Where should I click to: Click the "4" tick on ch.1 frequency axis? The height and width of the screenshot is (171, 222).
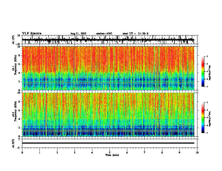coord(20,73)
